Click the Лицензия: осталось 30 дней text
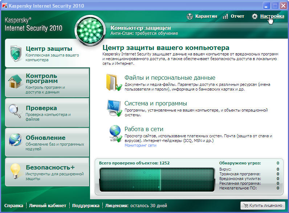289x213 pixels. (x=136, y=205)
